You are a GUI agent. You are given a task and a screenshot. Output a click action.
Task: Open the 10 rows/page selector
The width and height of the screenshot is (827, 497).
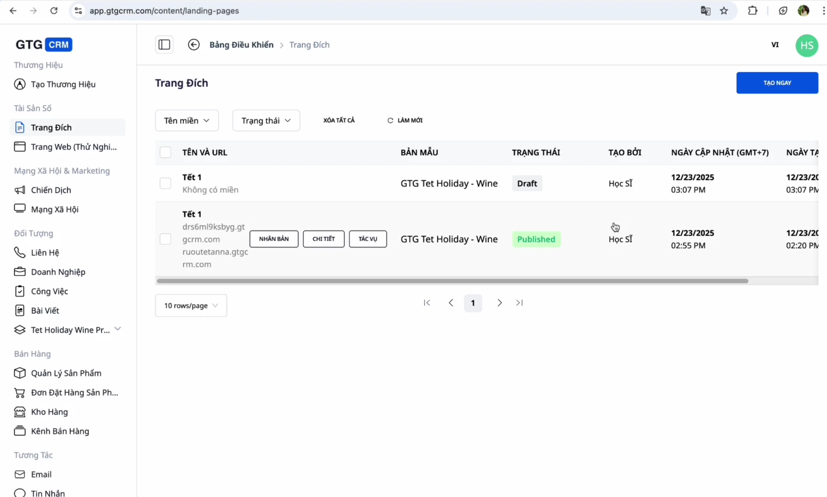[x=191, y=306]
